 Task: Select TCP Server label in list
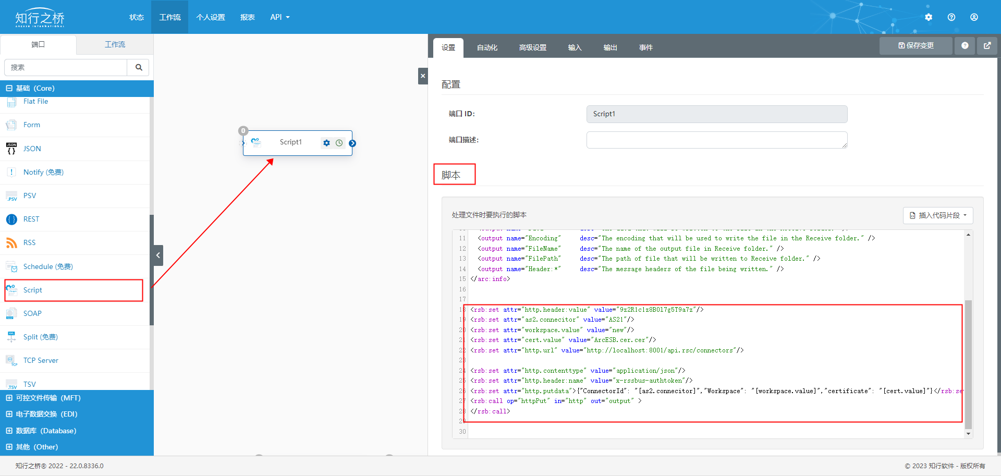point(41,361)
